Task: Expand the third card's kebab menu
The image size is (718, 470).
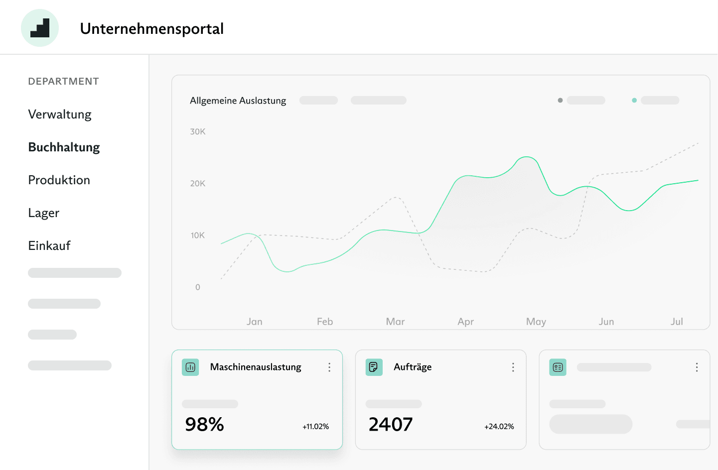Action: [697, 367]
